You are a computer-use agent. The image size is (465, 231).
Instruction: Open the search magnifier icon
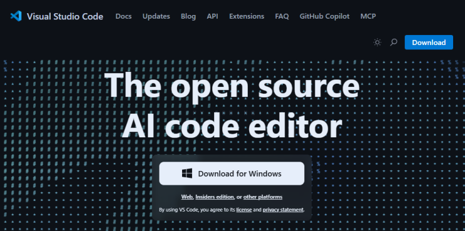(394, 42)
